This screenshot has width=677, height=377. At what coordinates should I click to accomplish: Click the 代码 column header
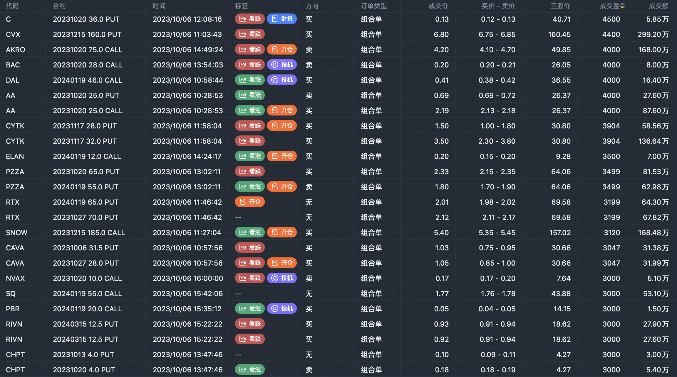pyautogui.click(x=12, y=6)
